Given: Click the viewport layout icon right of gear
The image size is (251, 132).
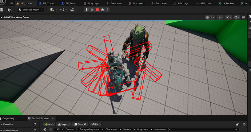Looking at the screenshot, I should (x=244, y=17).
